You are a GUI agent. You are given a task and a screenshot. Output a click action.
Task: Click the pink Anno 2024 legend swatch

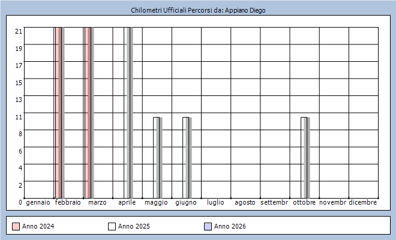click(x=16, y=226)
